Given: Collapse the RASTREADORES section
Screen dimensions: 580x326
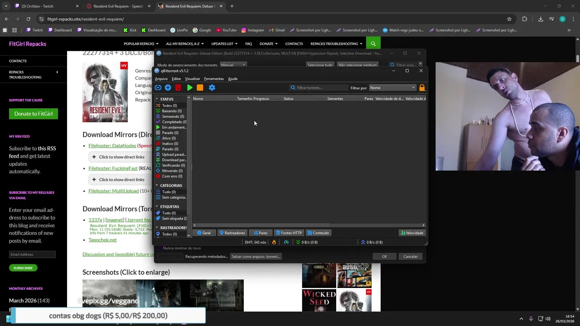Looking at the screenshot, I should pos(157,228).
